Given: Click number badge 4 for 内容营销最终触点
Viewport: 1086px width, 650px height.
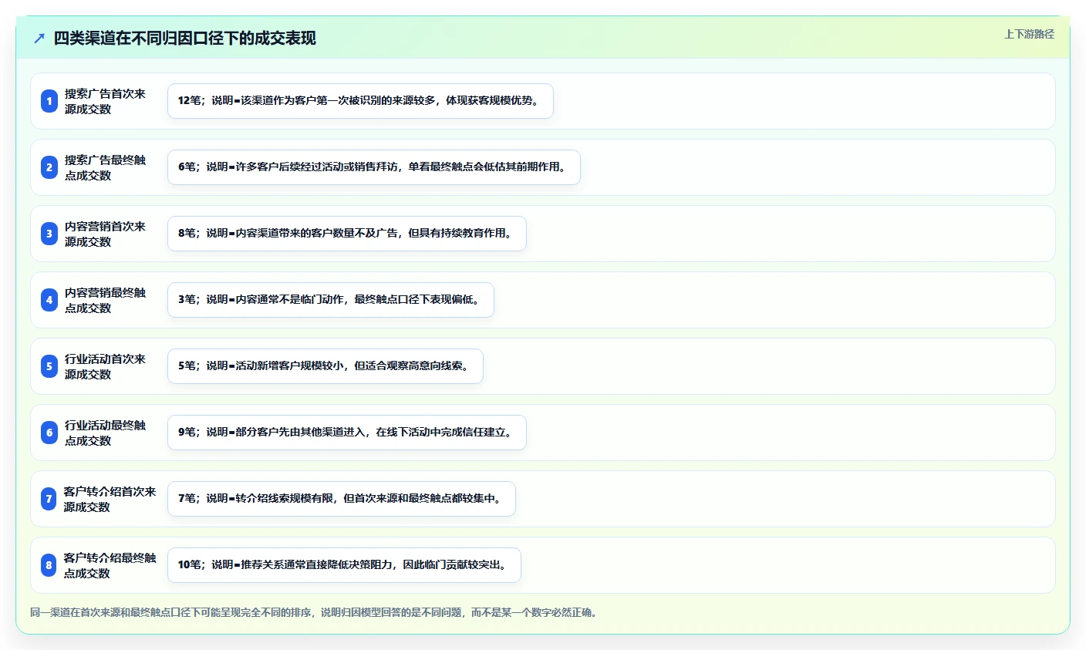Looking at the screenshot, I should pyautogui.click(x=49, y=300).
